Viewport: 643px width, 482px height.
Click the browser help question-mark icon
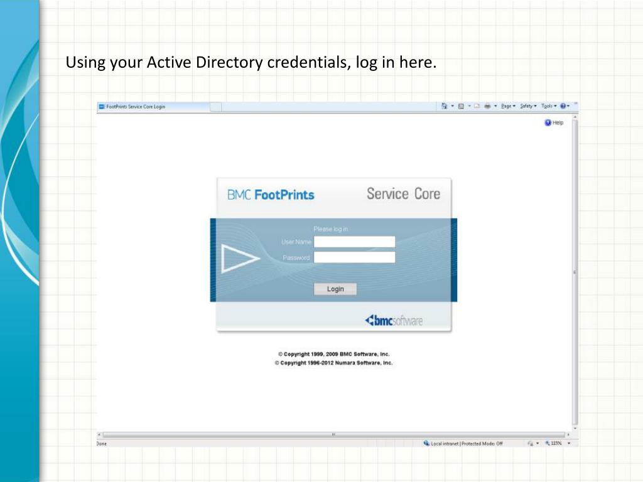click(x=563, y=106)
